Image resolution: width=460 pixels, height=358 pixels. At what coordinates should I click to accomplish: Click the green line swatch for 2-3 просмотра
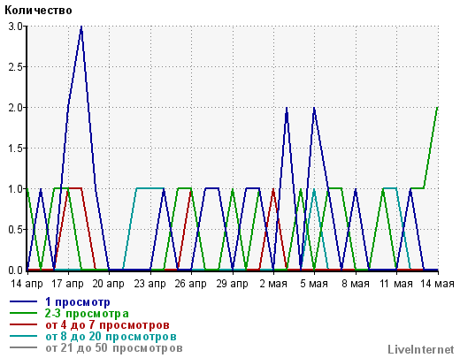pos(24,313)
